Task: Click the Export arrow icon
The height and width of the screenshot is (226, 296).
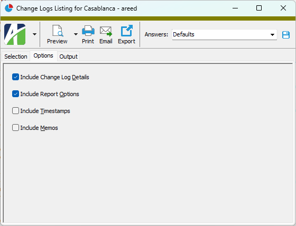Action: (126, 31)
